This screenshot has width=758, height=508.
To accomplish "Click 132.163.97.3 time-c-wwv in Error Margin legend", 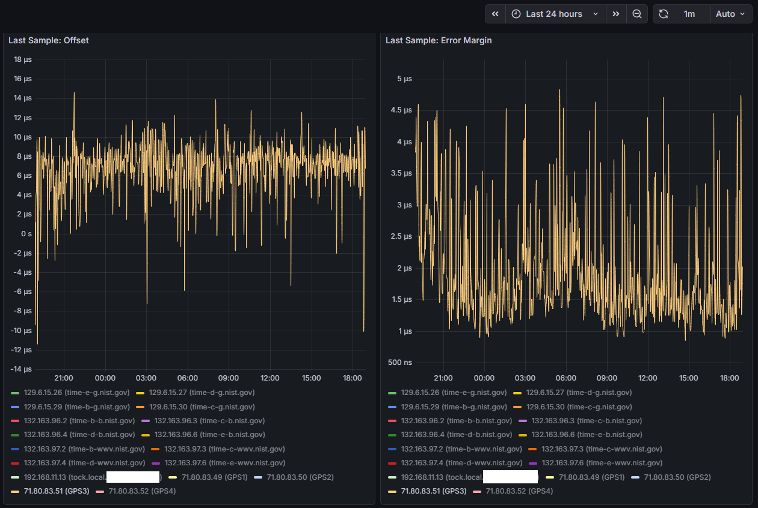I will (x=602, y=448).
